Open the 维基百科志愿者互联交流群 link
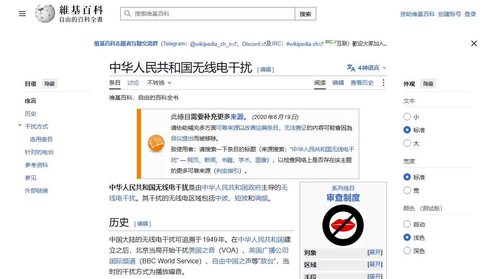Screen dimensions: 496x279 coord(126,44)
